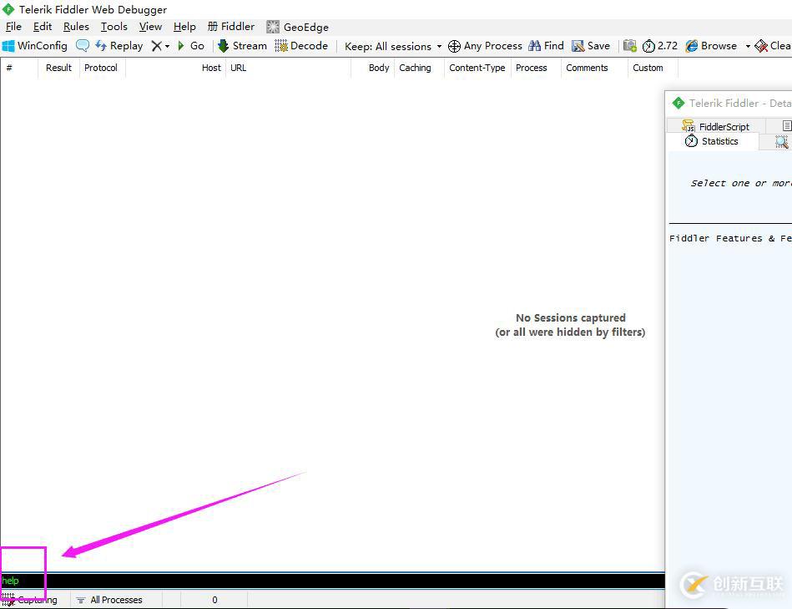Click the inspectors magnifier tab icon
Screen dimensions: 792x609
[x=781, y=141]
